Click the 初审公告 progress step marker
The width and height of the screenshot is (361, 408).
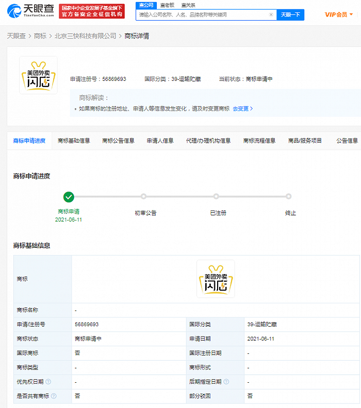pyautogui.click(x=144, y=196)
